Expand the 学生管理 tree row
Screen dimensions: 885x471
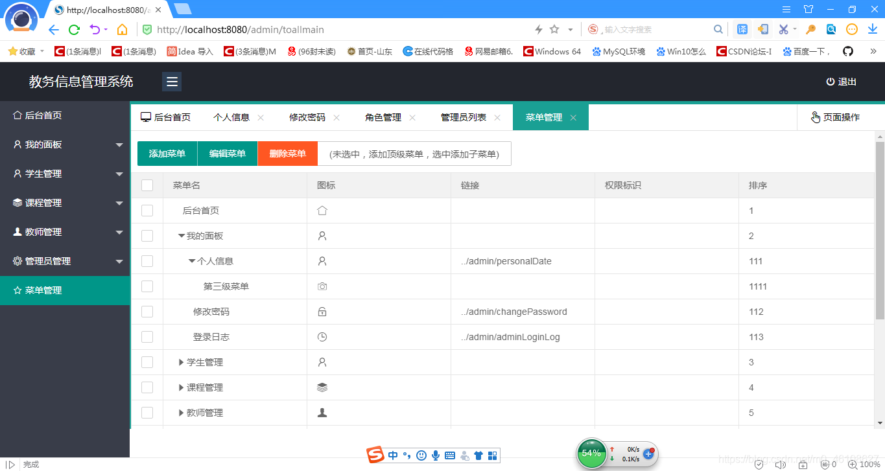(182, 363)
